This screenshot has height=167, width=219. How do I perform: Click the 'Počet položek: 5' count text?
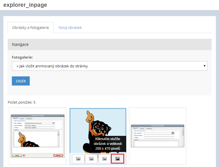point(22,102)
